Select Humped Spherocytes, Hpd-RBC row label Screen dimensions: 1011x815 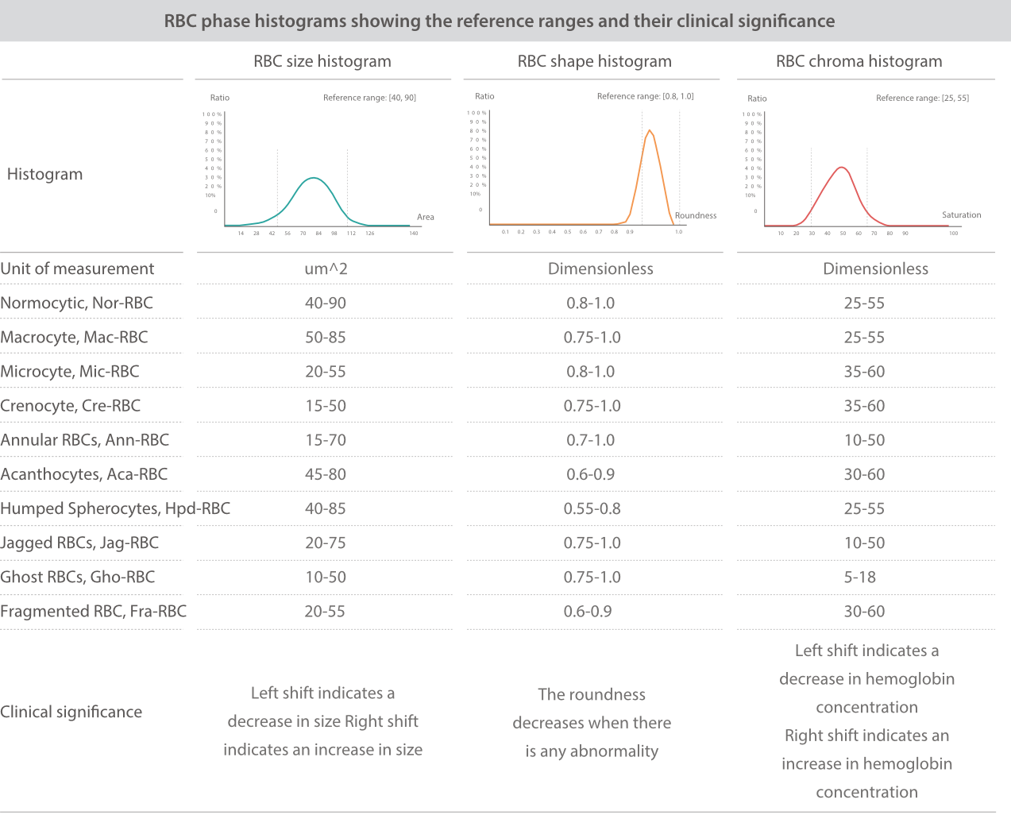pos(115,508)
